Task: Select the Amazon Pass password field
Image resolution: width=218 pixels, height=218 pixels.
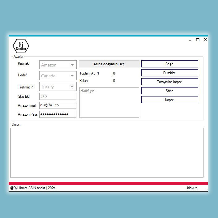Action: pos(58,114)
